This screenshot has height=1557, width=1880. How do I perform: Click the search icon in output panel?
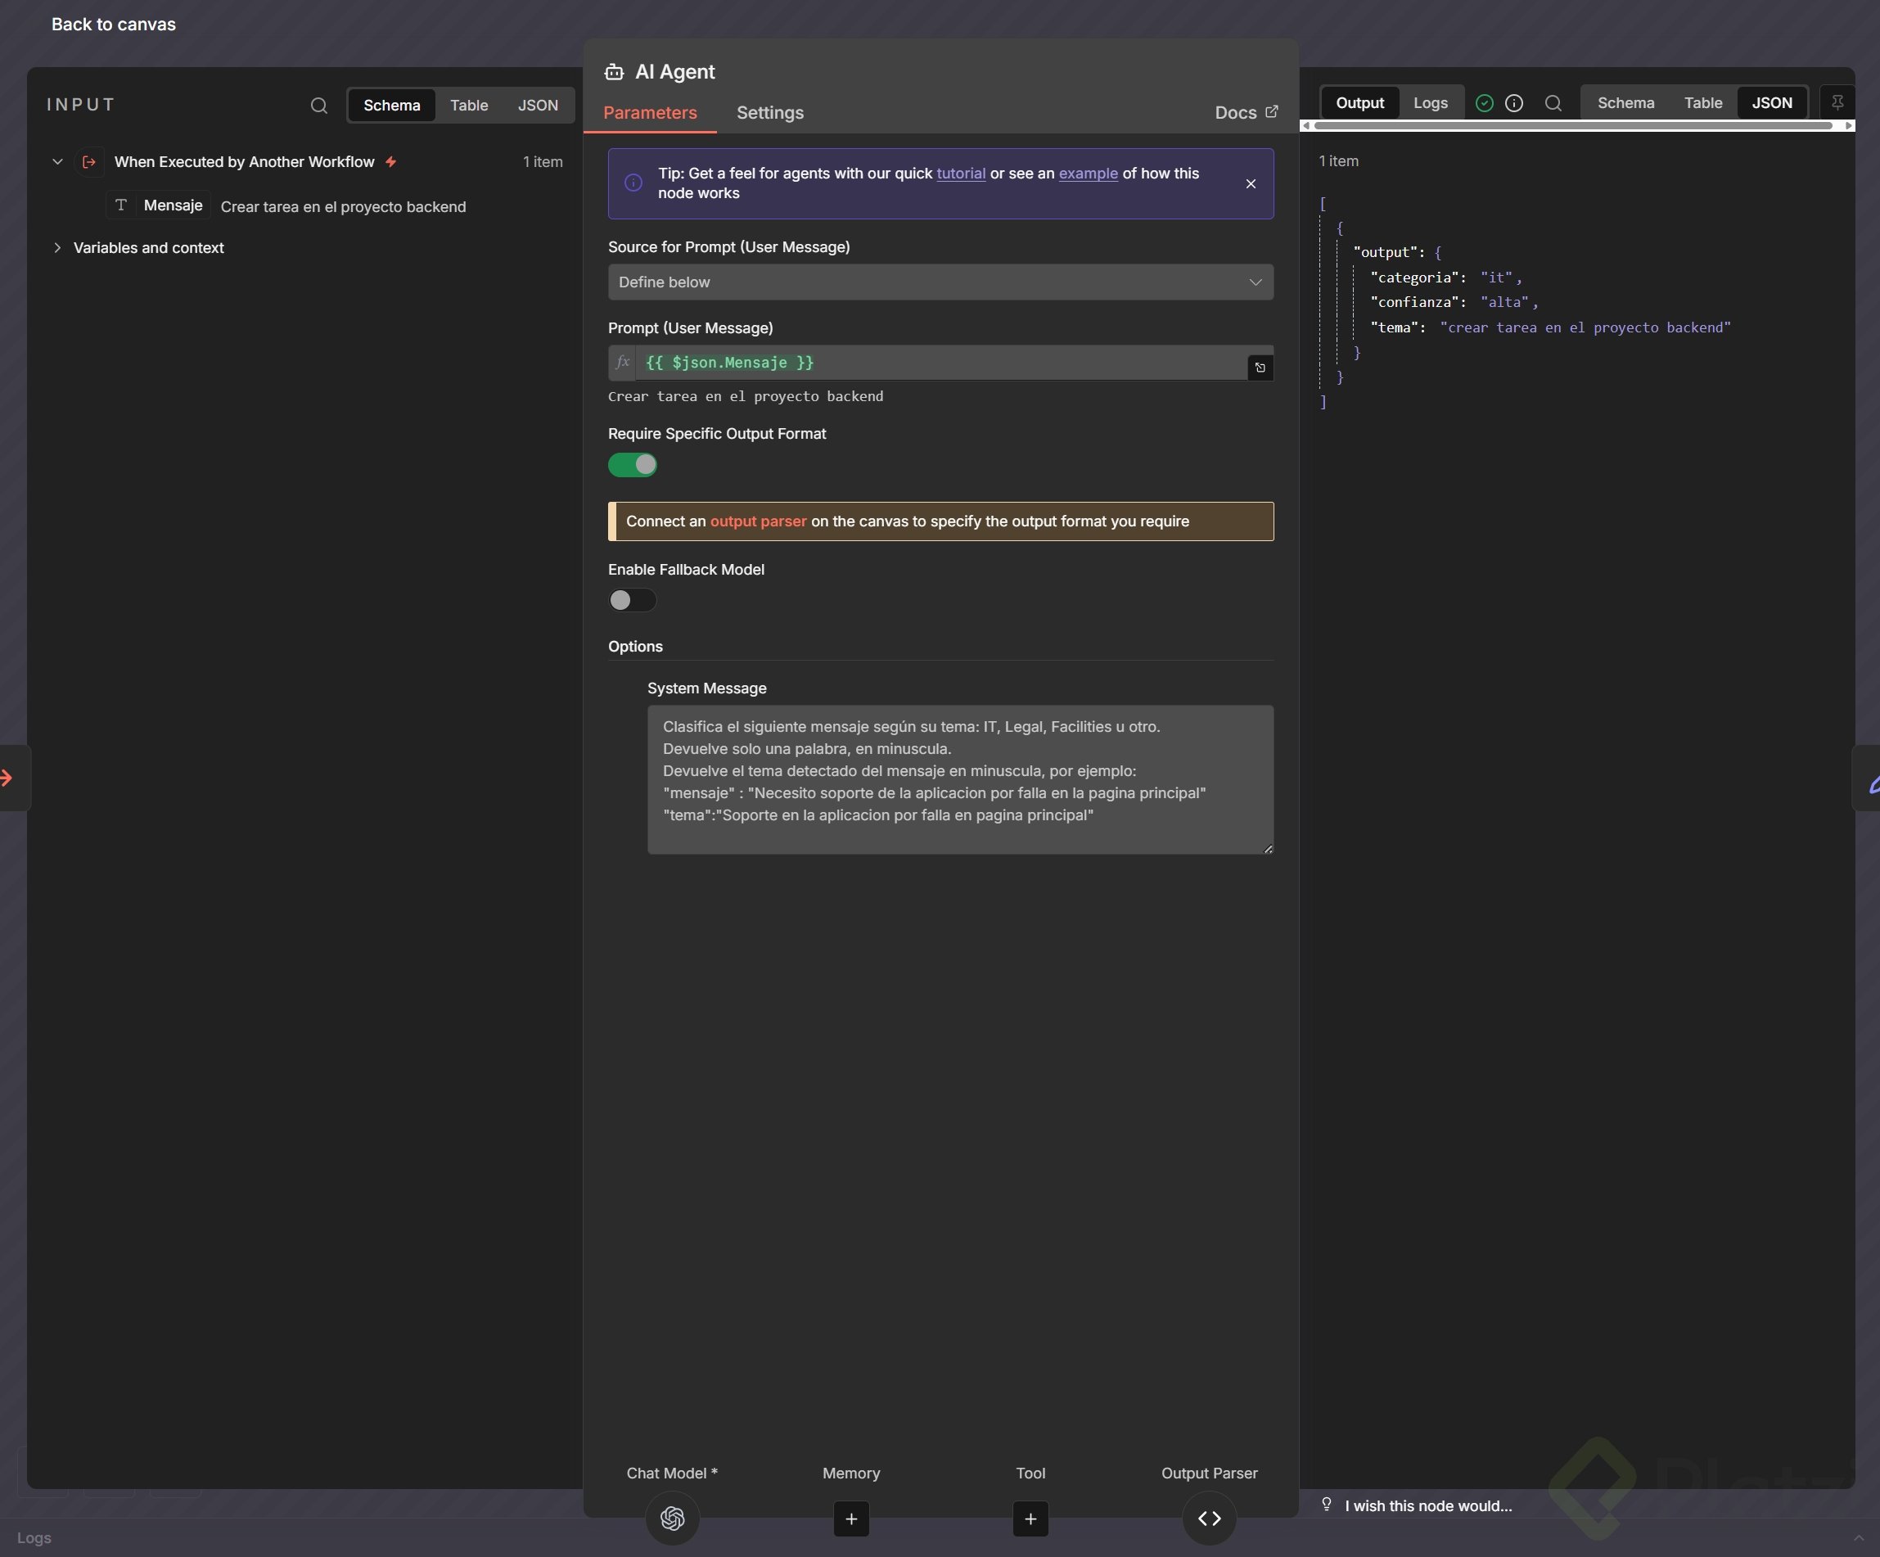click(x=1553, y=103)
